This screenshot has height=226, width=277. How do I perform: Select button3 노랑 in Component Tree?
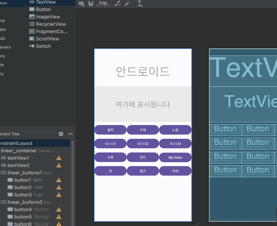31,195
